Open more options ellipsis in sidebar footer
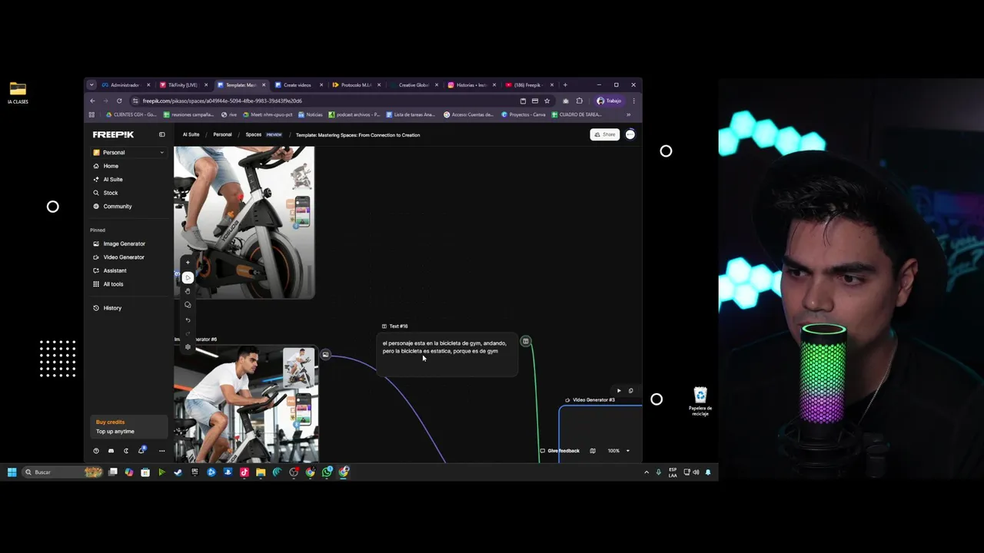The width and height of the screenshot is (984, 553). [x=161, y=451]
